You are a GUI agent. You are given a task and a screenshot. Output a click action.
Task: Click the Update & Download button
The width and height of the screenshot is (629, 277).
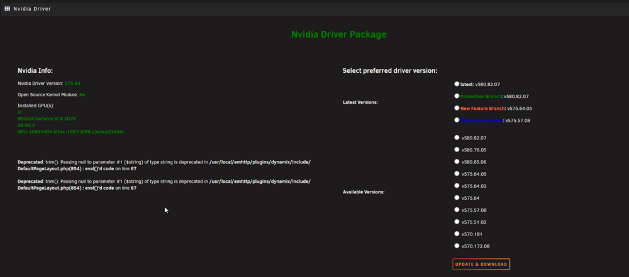pos(481,264)
